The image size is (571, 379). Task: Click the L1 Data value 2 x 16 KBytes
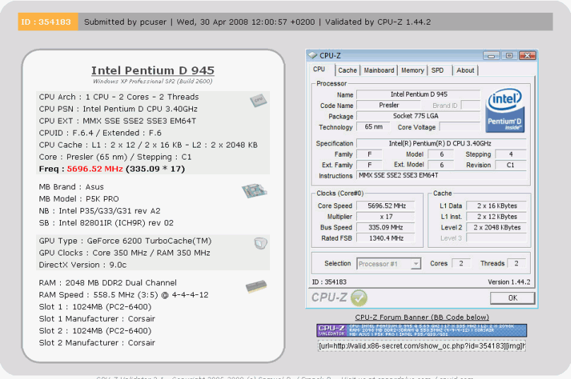pos(497,206)
